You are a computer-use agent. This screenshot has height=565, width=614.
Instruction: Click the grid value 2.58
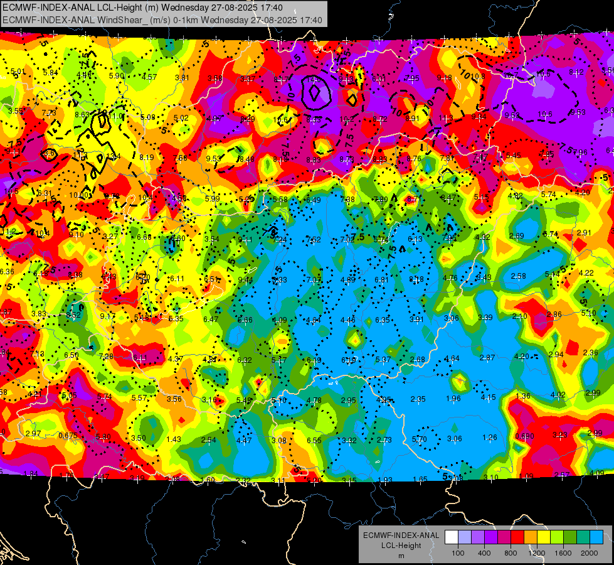[519, 276]
